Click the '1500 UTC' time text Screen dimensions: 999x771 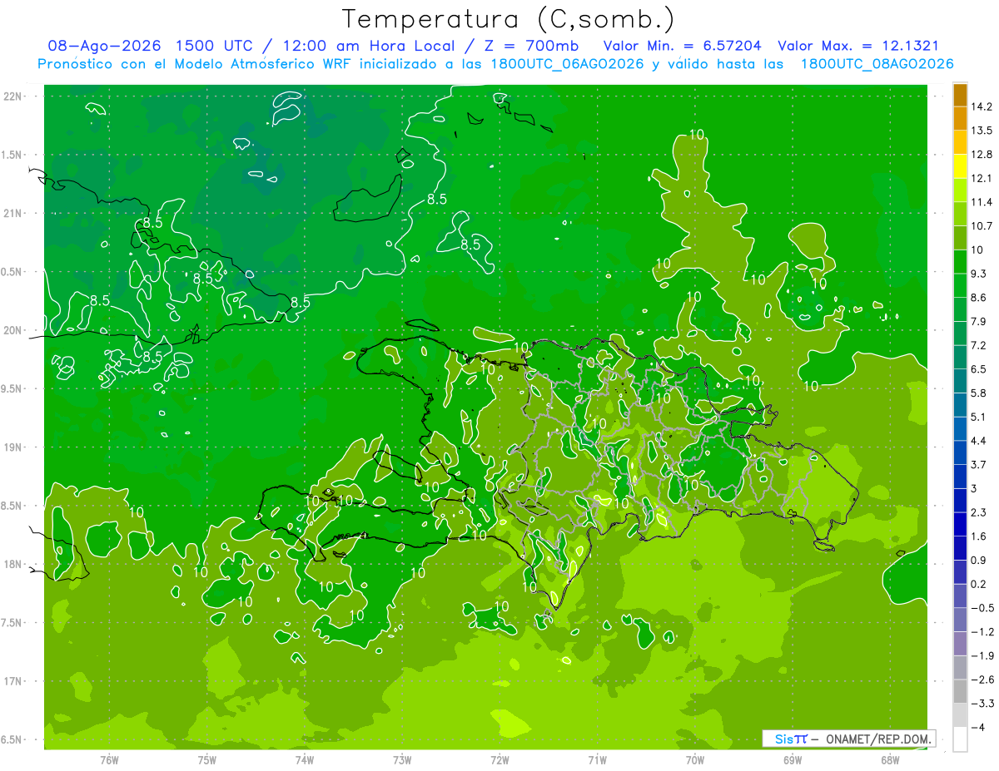point(215,47)
